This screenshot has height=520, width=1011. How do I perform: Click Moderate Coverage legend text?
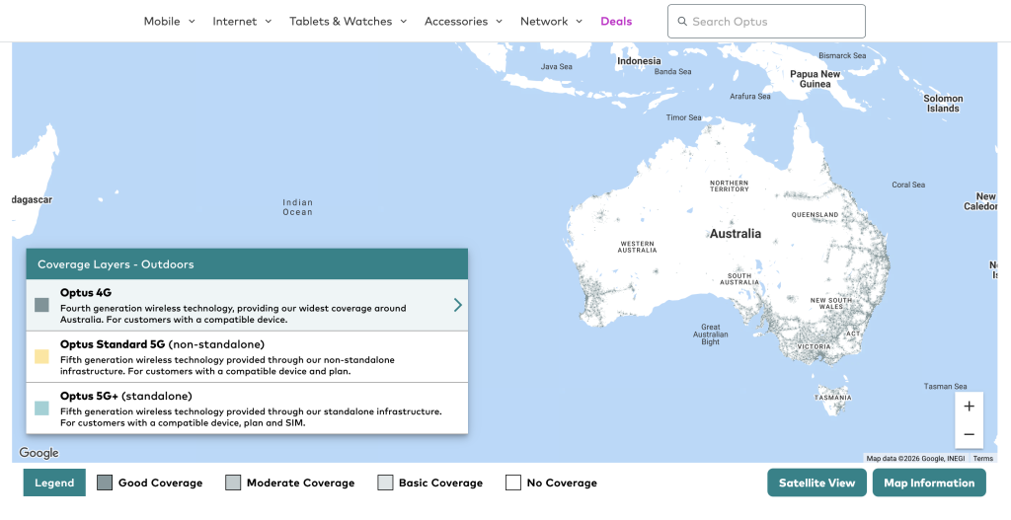pos(300,483)
